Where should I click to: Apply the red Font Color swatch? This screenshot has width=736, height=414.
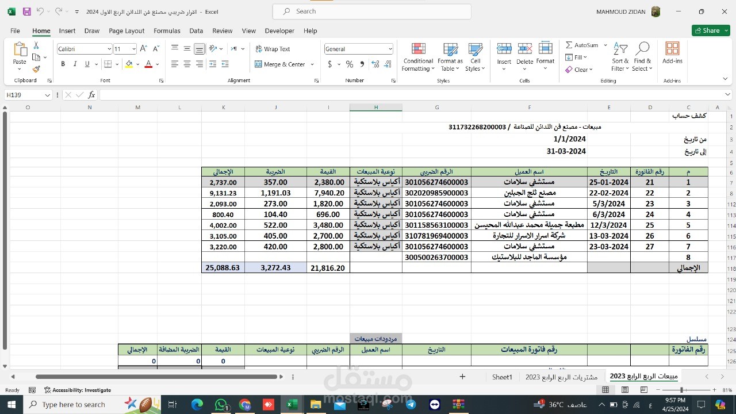[x=148, y=64]
